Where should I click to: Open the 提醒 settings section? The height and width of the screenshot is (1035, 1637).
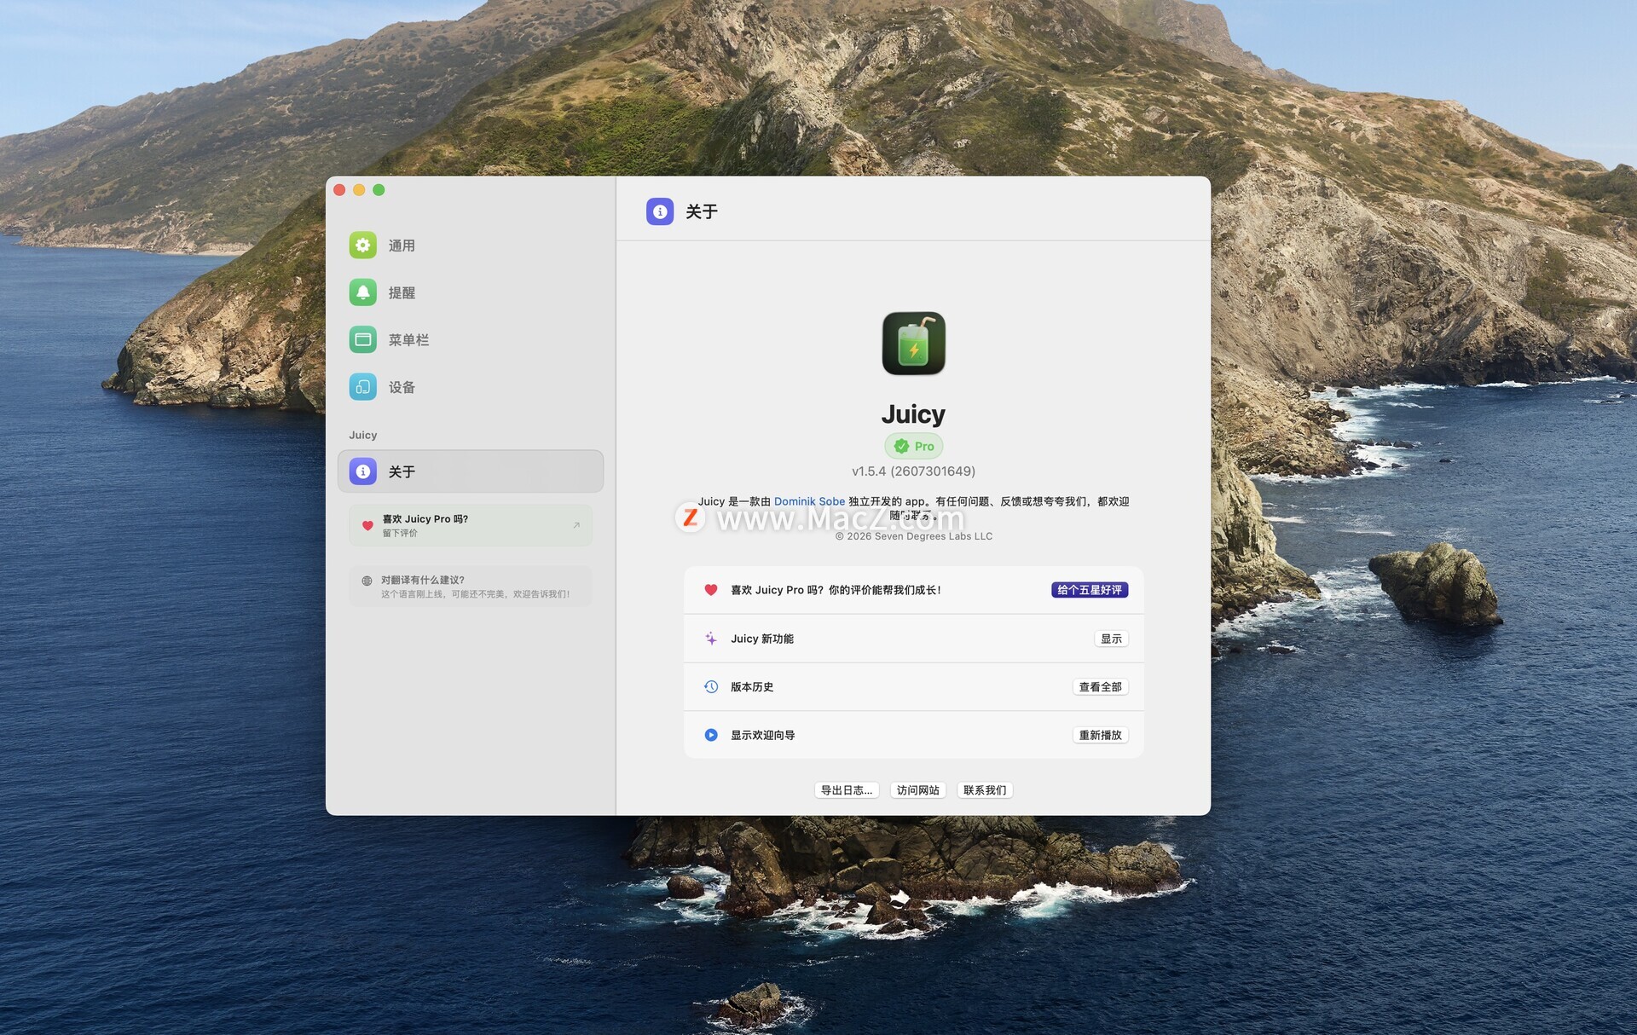pyautogui.click(x=471, y=292)
